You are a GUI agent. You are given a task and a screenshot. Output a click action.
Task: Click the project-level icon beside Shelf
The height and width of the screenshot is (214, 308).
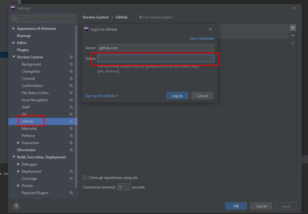point(71,107)
